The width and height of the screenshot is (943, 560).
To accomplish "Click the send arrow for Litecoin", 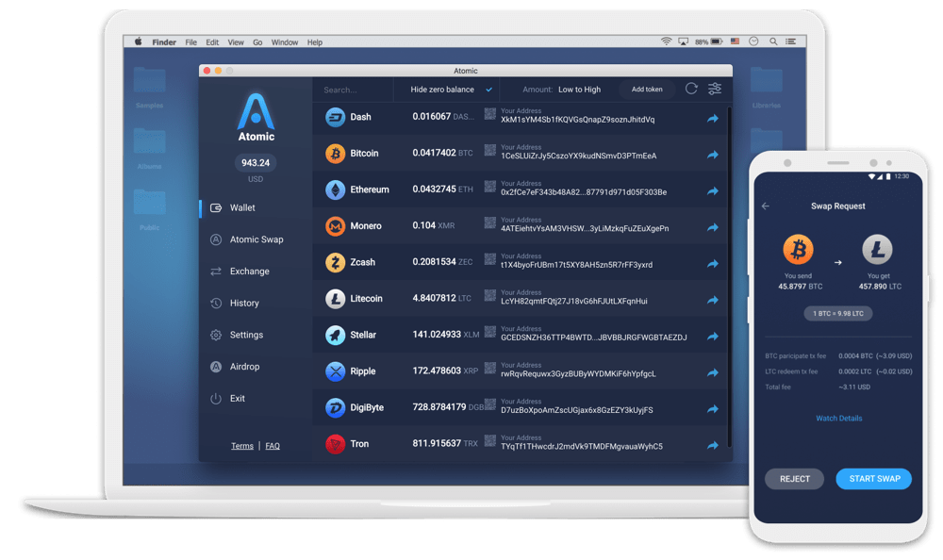I will [x=713, y=300].
